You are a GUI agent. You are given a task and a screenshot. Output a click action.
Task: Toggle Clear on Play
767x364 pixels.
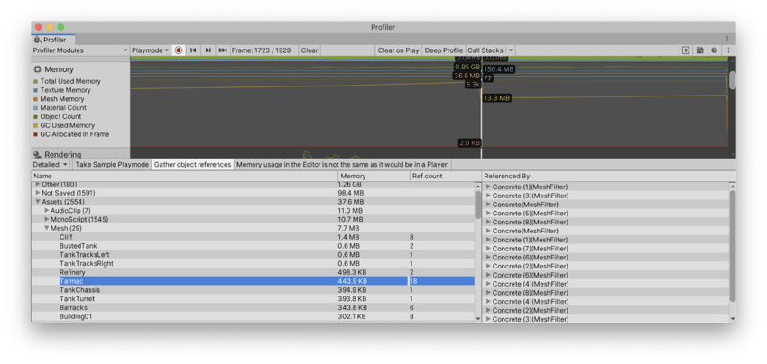[x=398, y=50]
